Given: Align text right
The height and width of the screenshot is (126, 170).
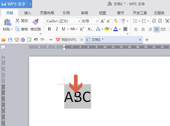Looking at the screenshot, I should click(150, 29).
